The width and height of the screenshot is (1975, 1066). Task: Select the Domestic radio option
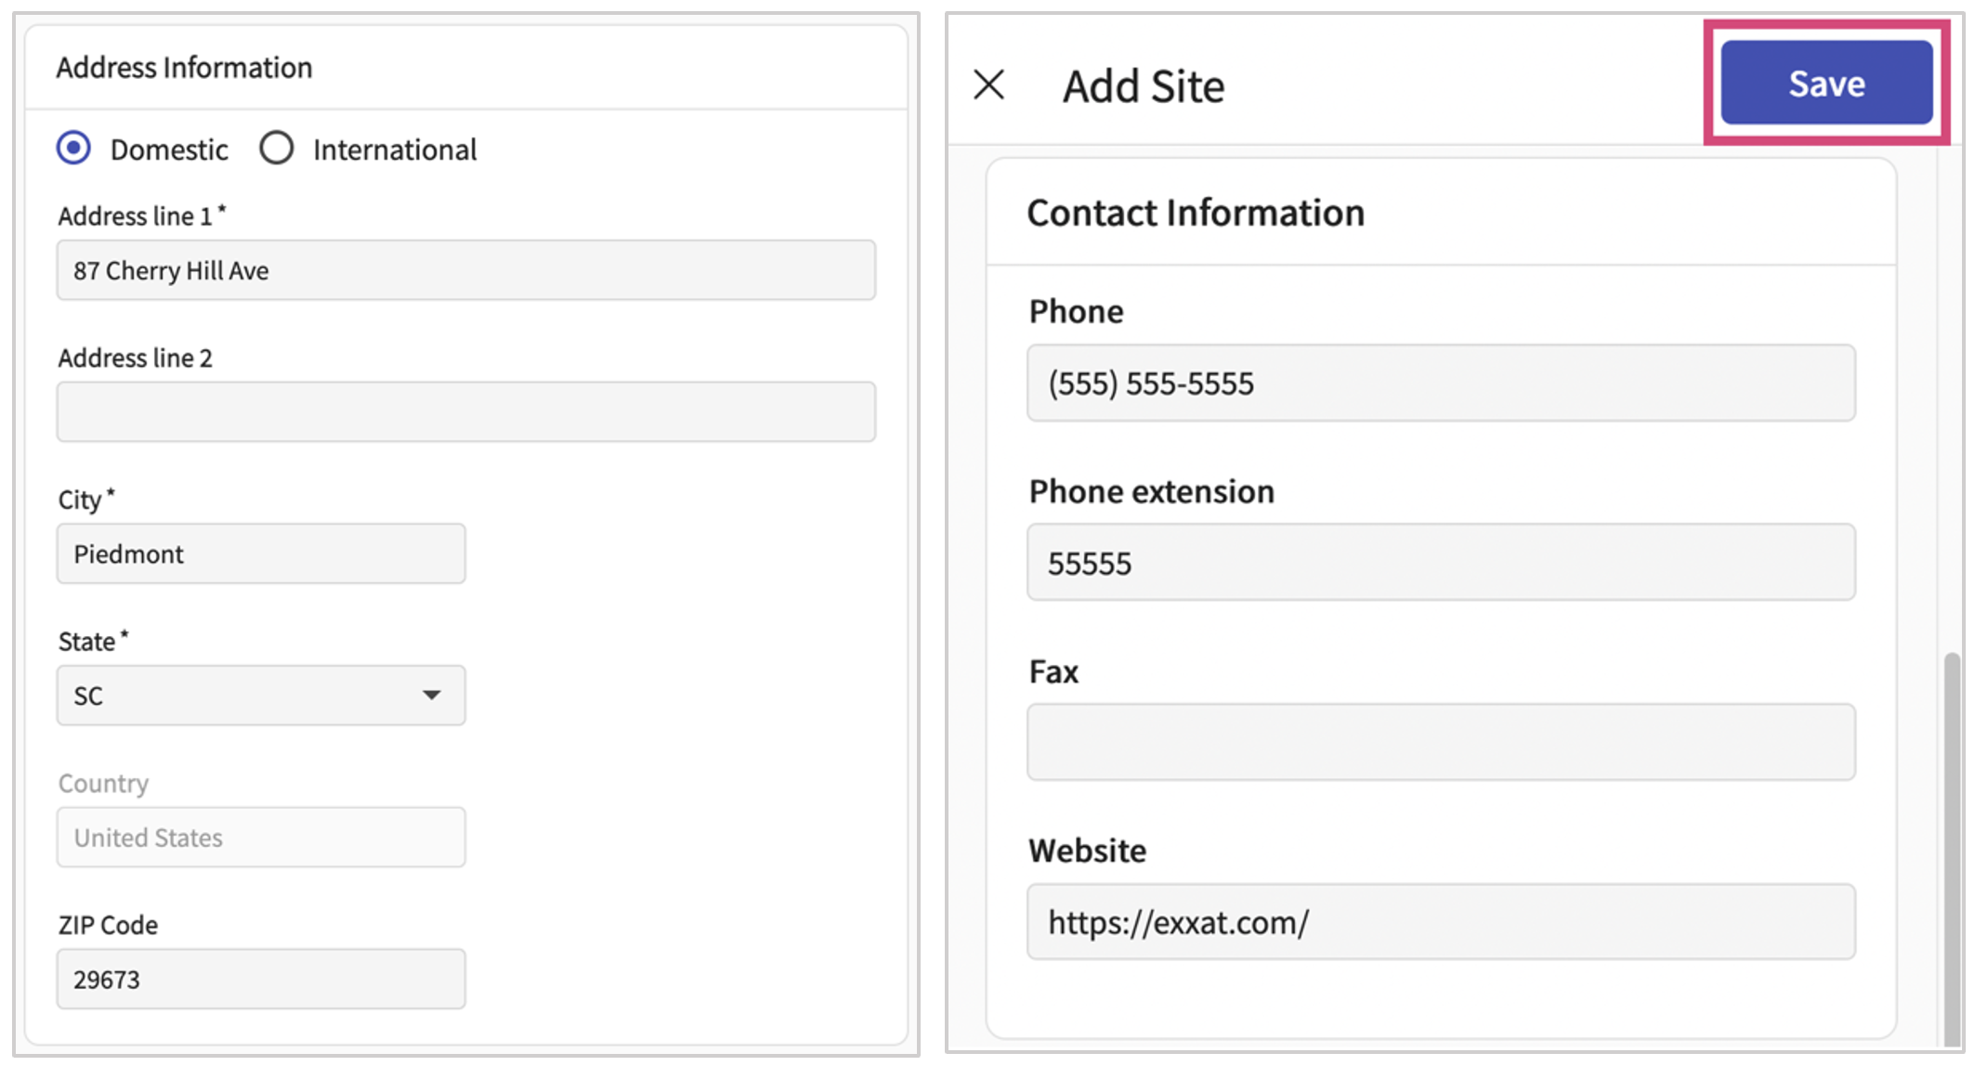coord(73,149)
